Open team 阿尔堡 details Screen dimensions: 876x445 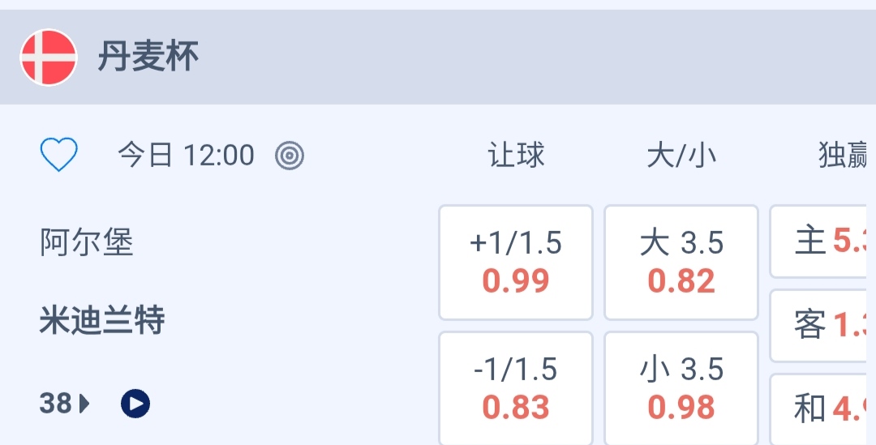(x=87, y=242)
